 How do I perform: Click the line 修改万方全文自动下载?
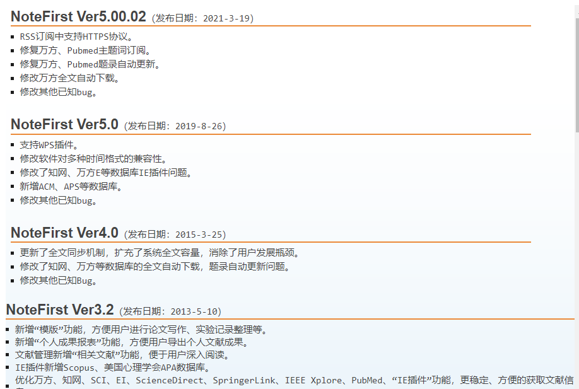click(69, 78)
